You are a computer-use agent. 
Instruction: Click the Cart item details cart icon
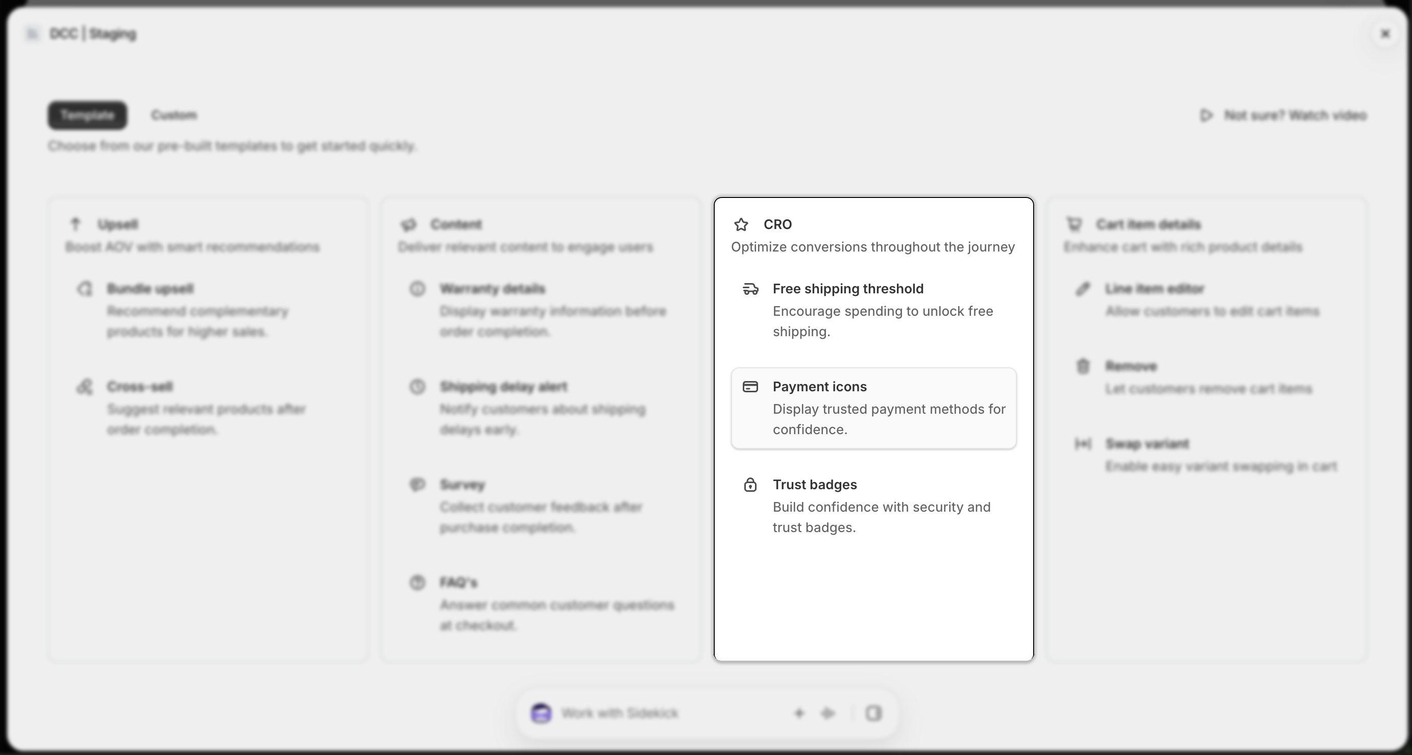pos(1074,224)
